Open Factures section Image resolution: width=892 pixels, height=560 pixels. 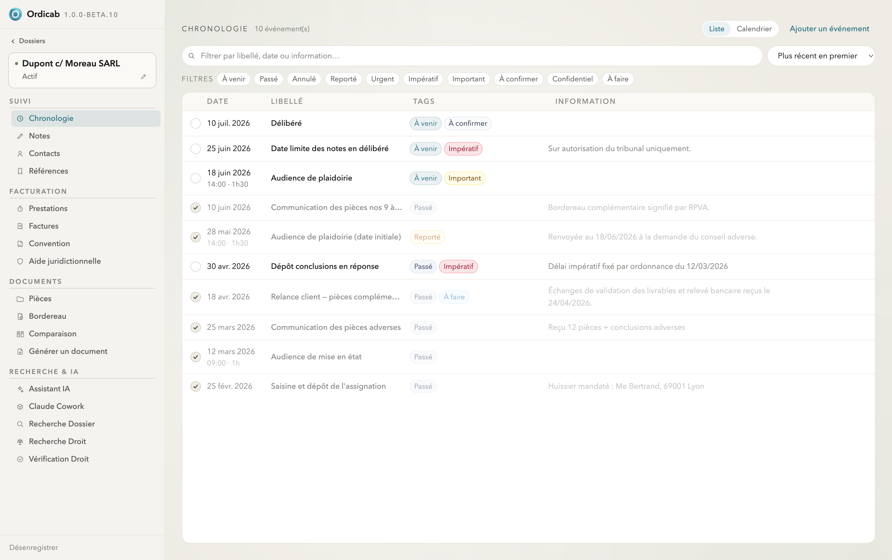click(x=86, y=226)
